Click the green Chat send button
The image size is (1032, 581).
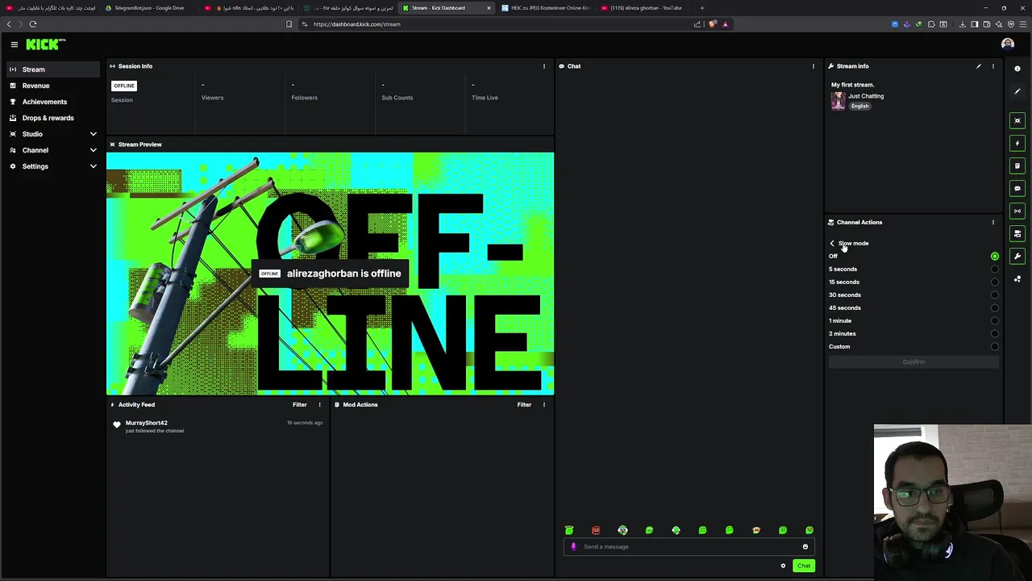coord(804,566)
